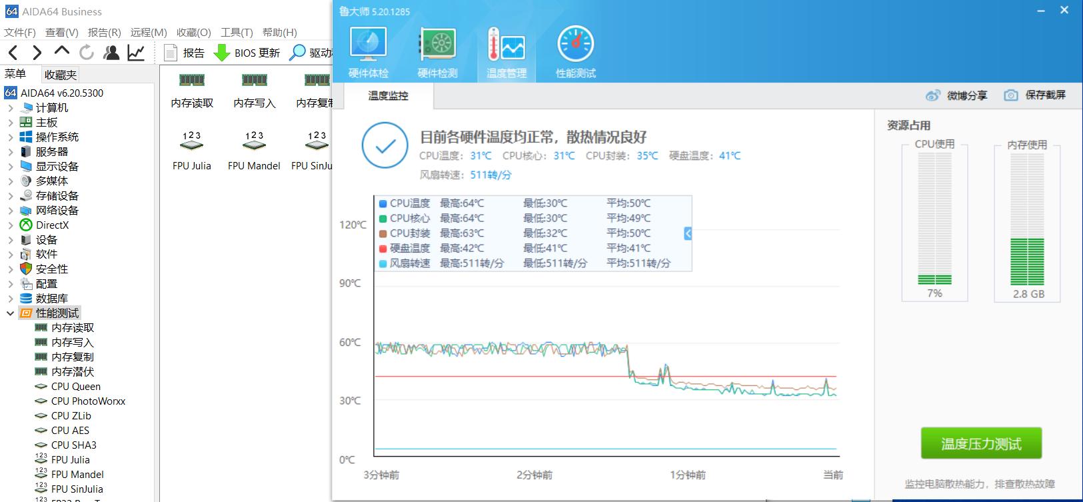The width and height of the screenshot is (1083, 502).
Task: Select CPU ZLib benchmark in tree
Action: click(x=63, y=415)
